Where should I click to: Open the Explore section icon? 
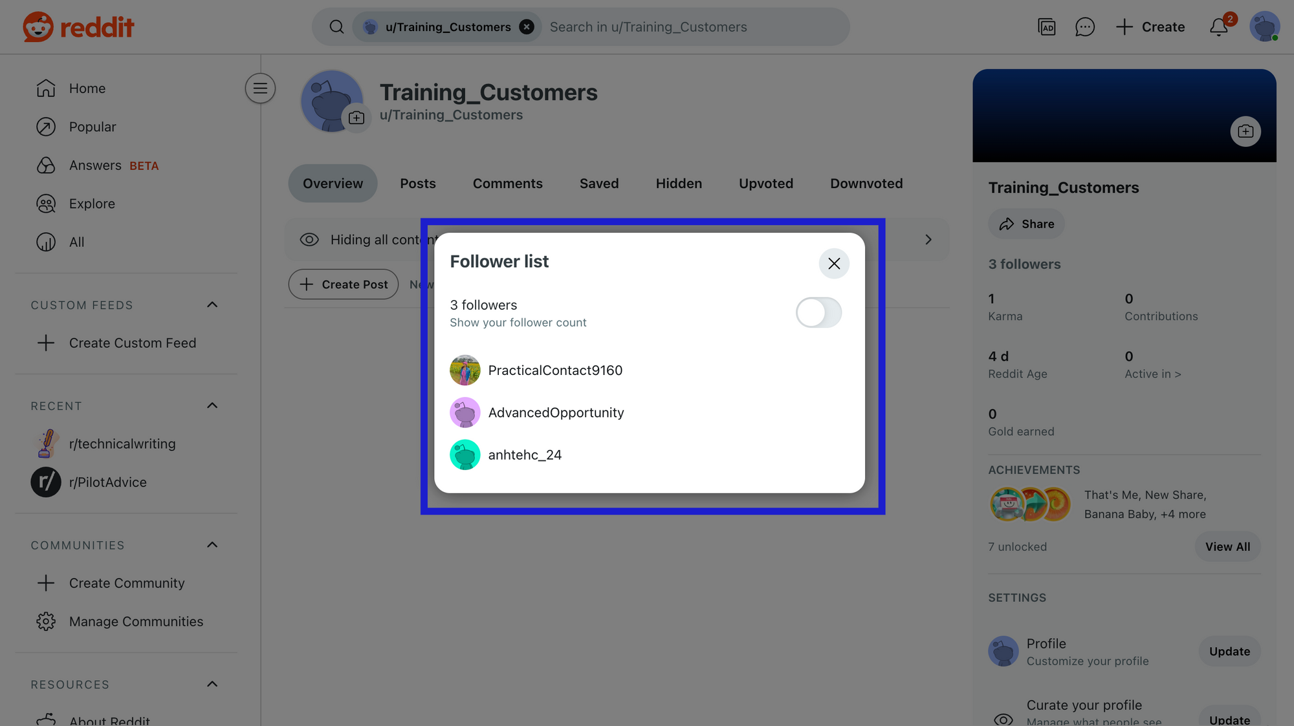click(x=45, y=203)
